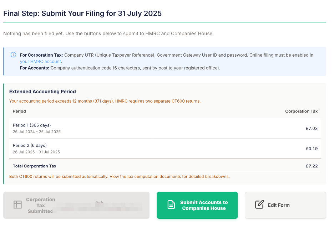The image size is (334, 228).
Task: Select the Period 2 (6 days) row
Action: pos(165,149)
